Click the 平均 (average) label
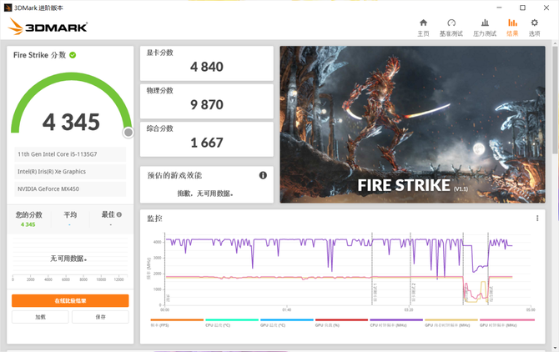The height and width of the screenshot is (352, 559). pyautogui.click(x=70, y=214)
